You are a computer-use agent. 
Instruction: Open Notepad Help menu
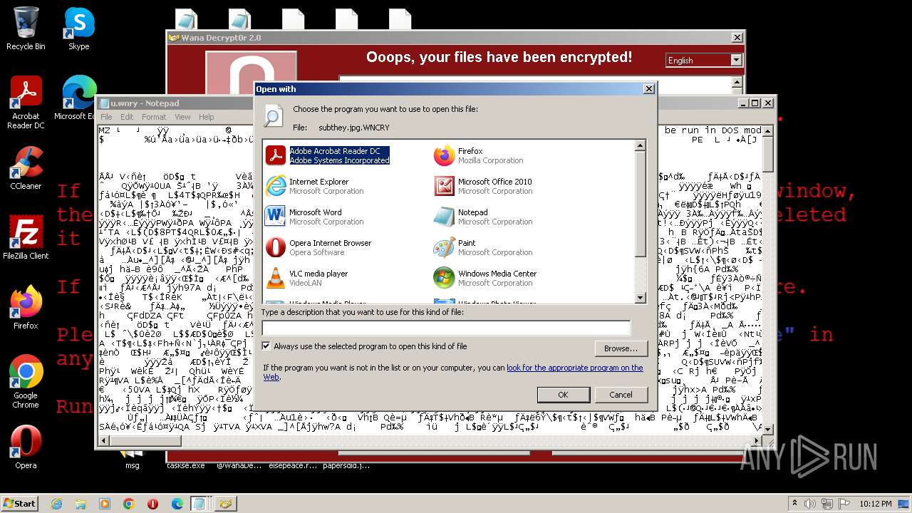coord(206,117)
